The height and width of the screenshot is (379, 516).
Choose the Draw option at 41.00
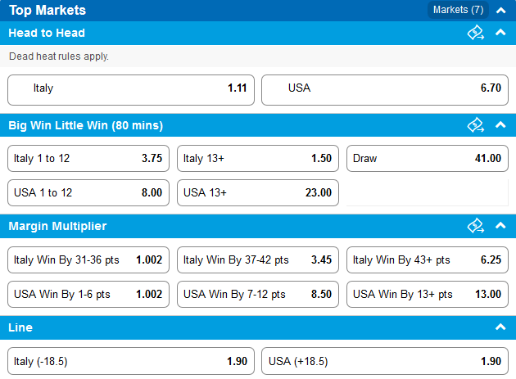click(x=428, y=159)
